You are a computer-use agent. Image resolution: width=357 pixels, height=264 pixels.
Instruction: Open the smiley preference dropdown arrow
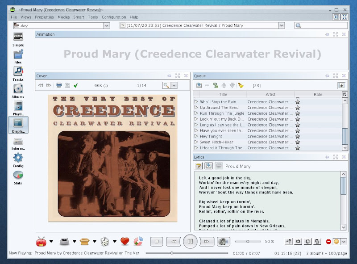pos(344,241)
